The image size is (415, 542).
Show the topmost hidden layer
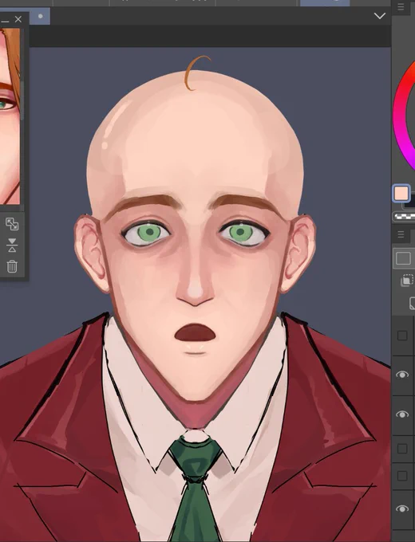click(402, 336)
